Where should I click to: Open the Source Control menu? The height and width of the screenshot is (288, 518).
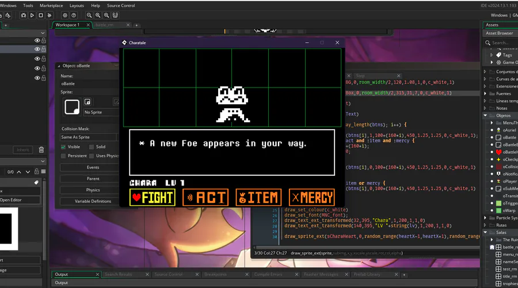(121, 6)
